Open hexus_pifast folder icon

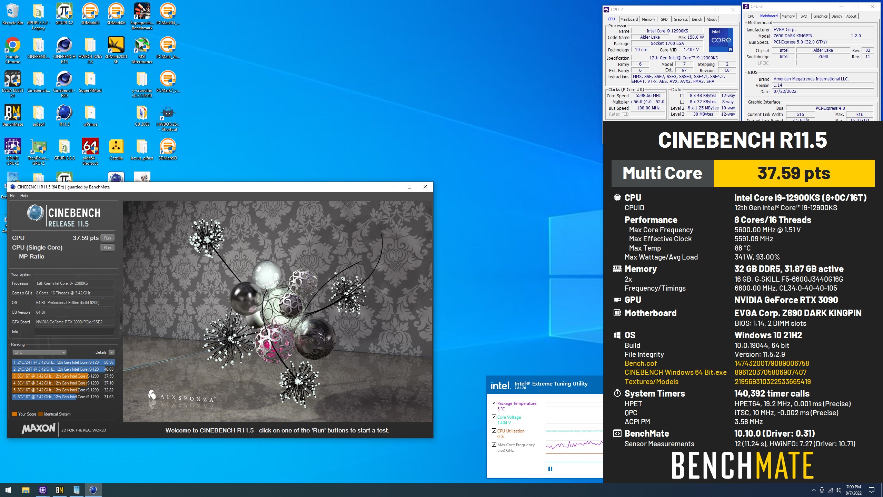(142, 149)
